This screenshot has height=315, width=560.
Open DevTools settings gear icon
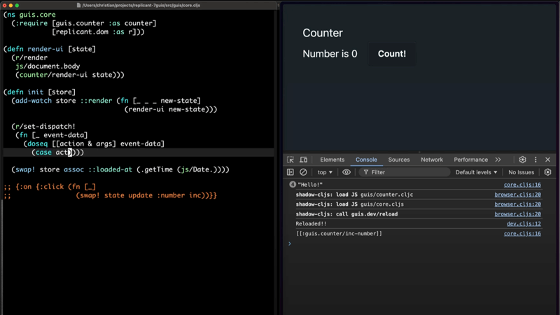click(x=522, y=160)
